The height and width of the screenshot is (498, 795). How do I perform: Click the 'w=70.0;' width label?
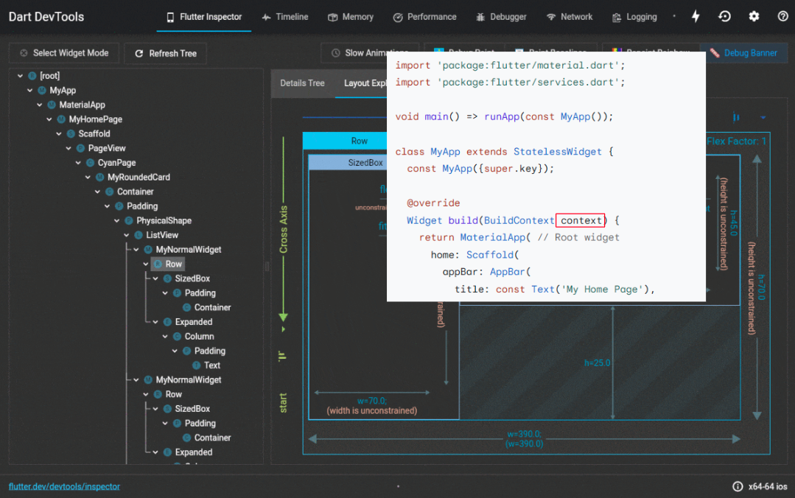[371, 401]
